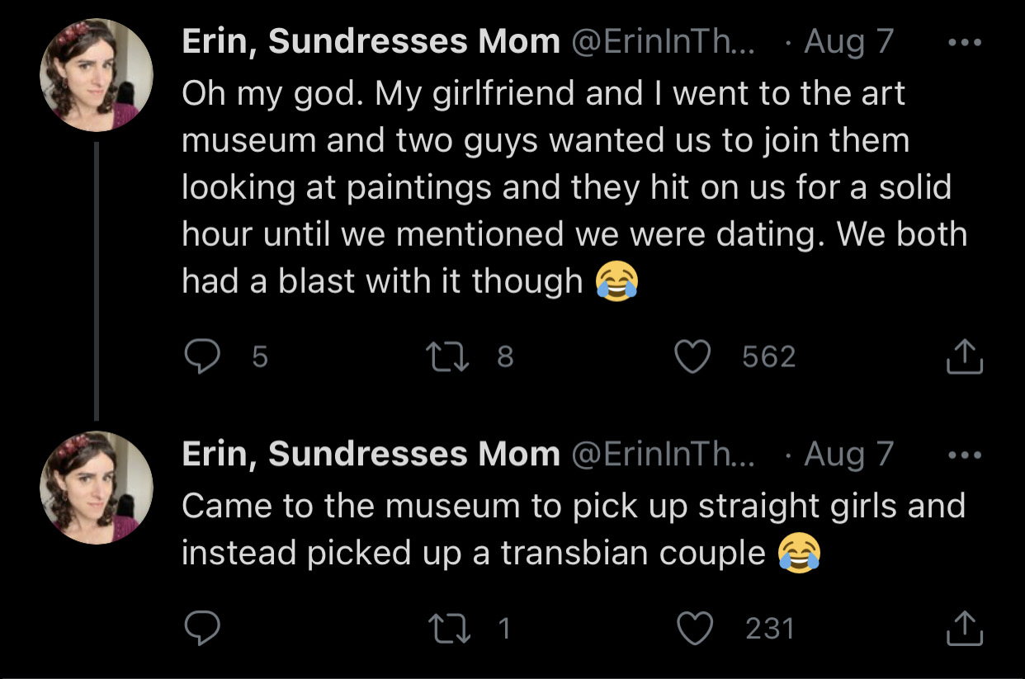Open the profile picture on the first tweet
Screen dimensions: 1025x679
[x=97, y=76]
